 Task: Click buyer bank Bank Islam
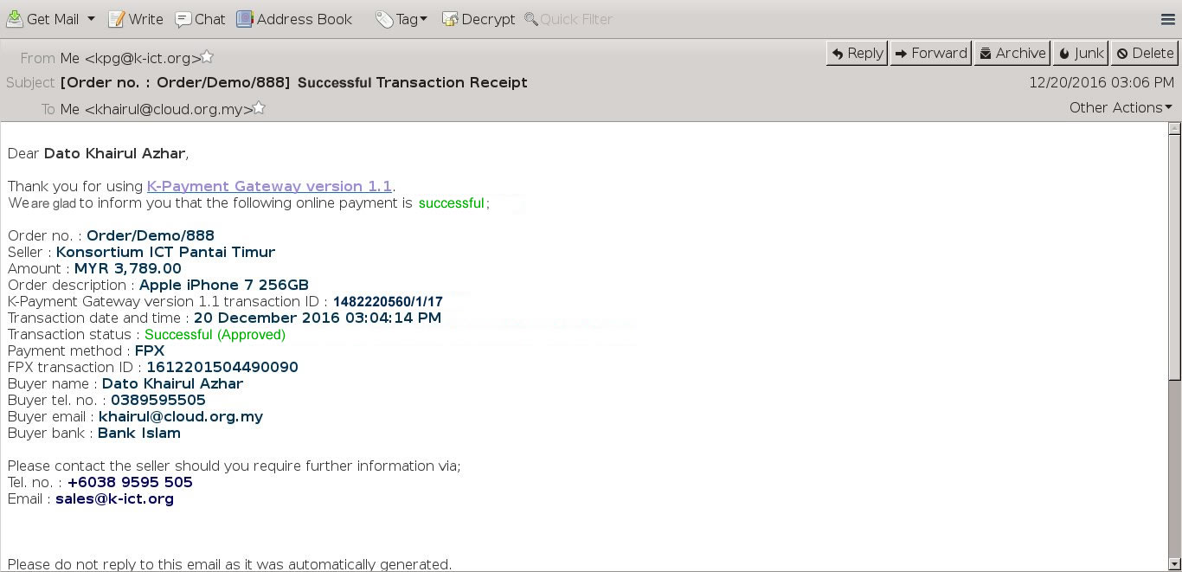click(139, 434)
